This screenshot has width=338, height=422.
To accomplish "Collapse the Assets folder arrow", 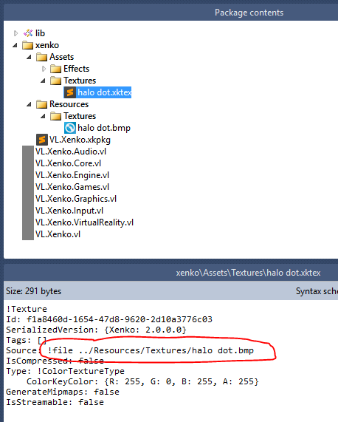I will tap(30, 57).
